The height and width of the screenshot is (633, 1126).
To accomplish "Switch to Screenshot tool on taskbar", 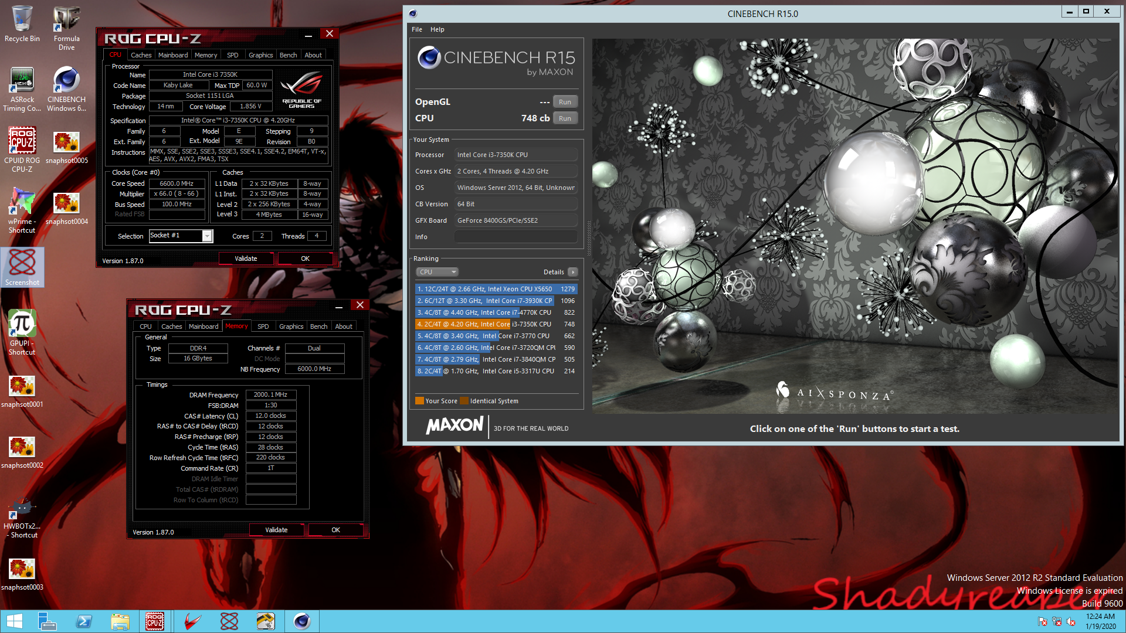I will (229, 621).
